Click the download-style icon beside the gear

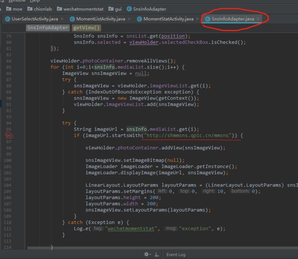pos(156,255)
